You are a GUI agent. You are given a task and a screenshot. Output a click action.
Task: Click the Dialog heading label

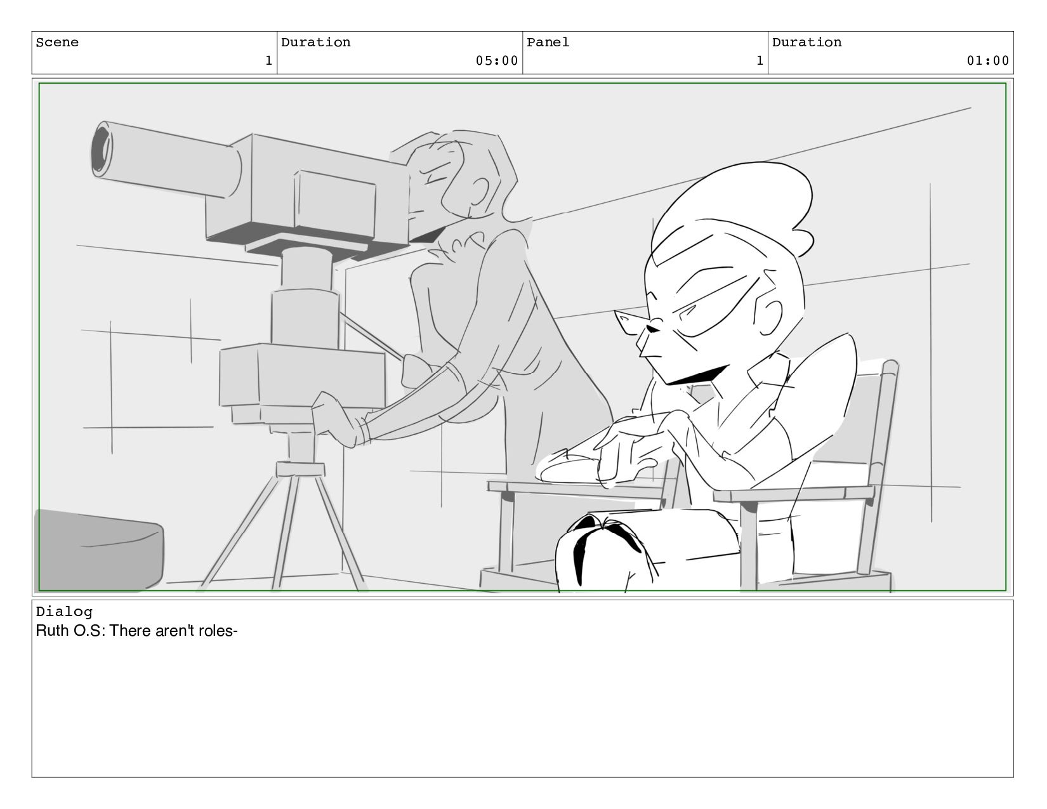coord(64,612)
